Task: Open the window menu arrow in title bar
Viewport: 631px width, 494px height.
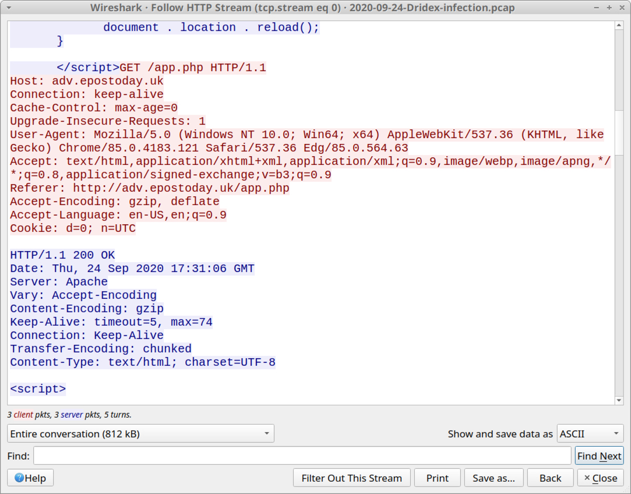Action: [9, 8]
